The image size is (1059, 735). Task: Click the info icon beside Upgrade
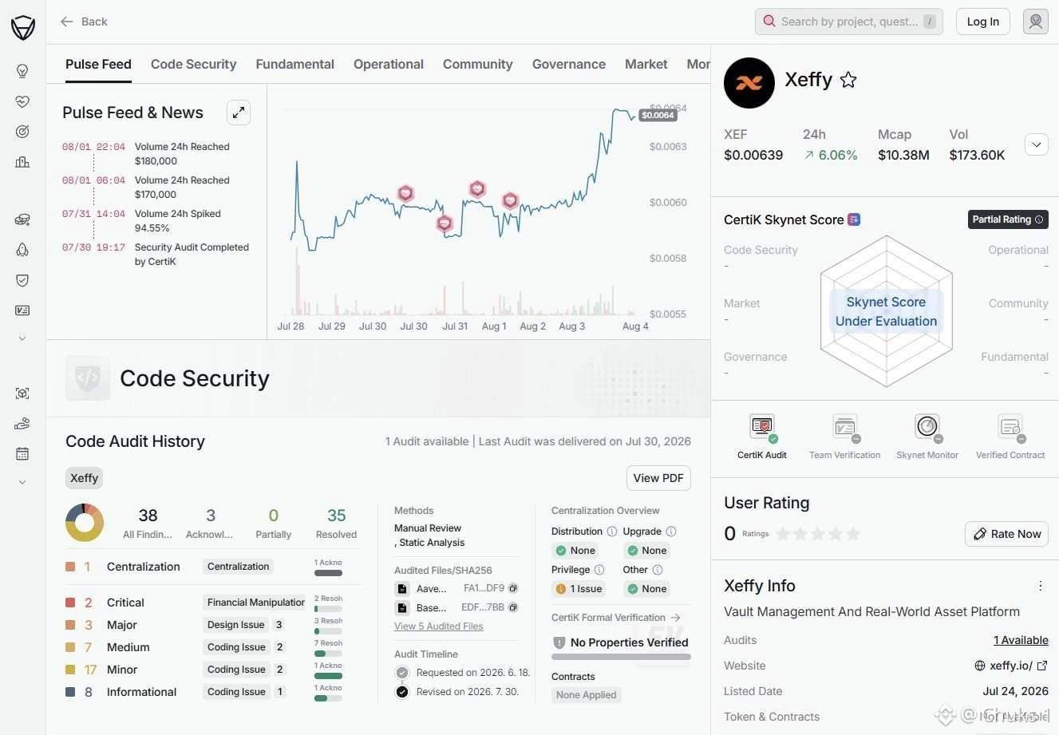(671, 531)
